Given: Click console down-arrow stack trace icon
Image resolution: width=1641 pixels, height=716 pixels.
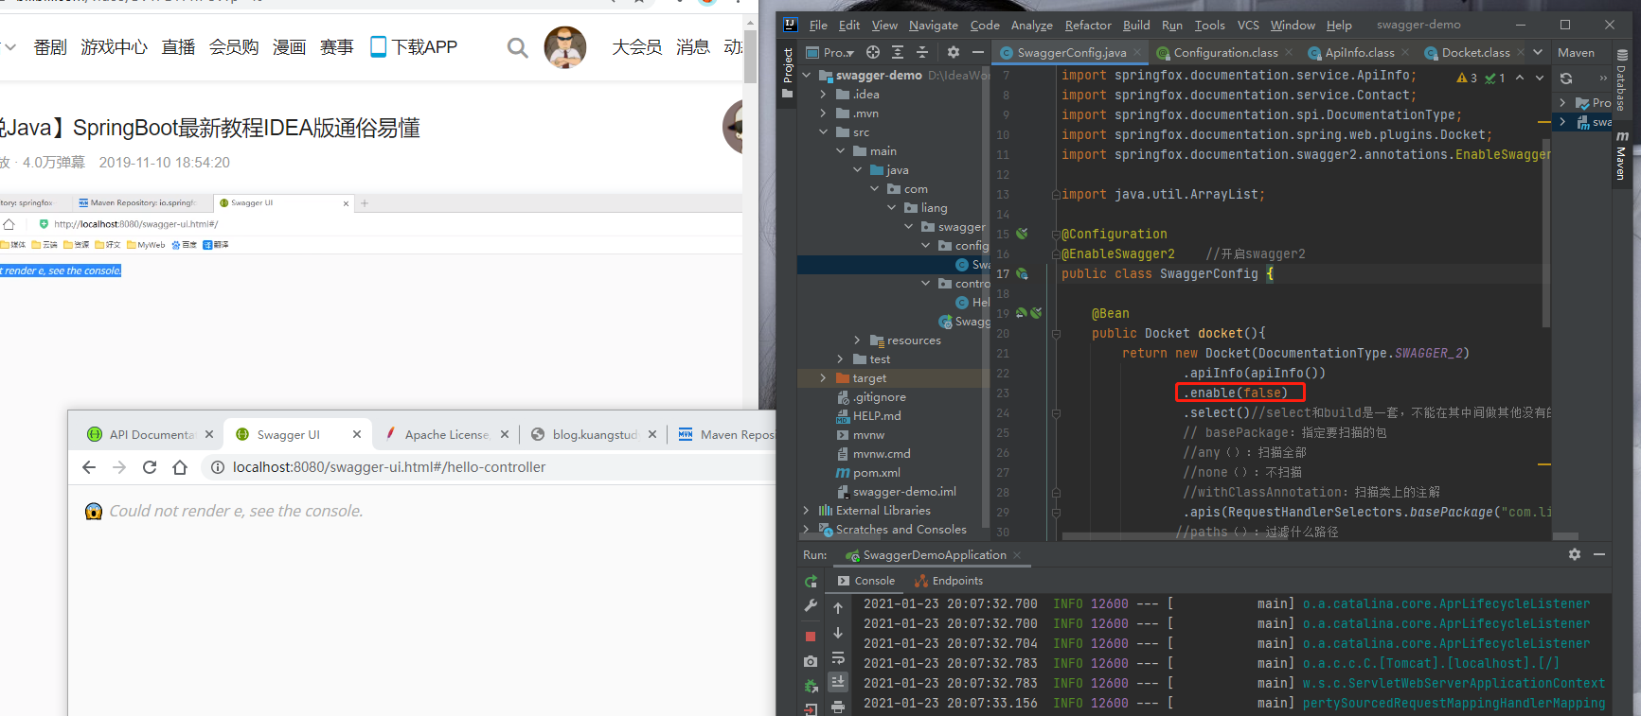Looking at the screenshot, I should point(838,633).
